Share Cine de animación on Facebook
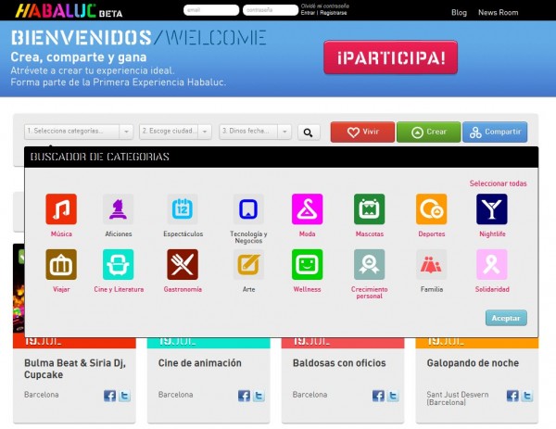This screenshot has width=556, height=429. pos(244,396)
